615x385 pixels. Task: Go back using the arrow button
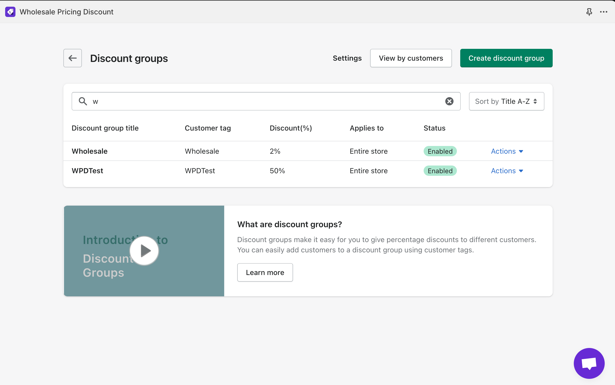(73, 58)
